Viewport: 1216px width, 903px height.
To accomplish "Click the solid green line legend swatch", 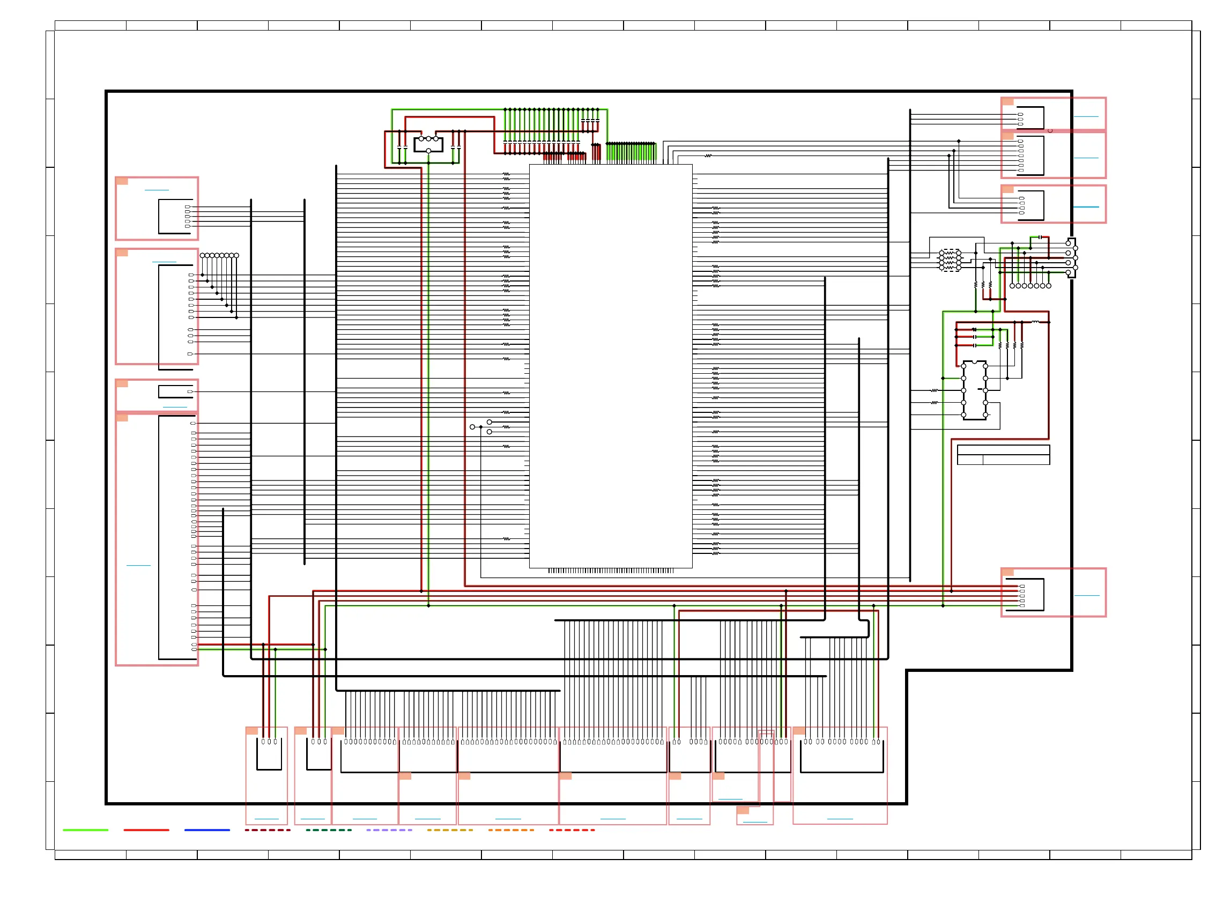I will [x=85, y=830].
